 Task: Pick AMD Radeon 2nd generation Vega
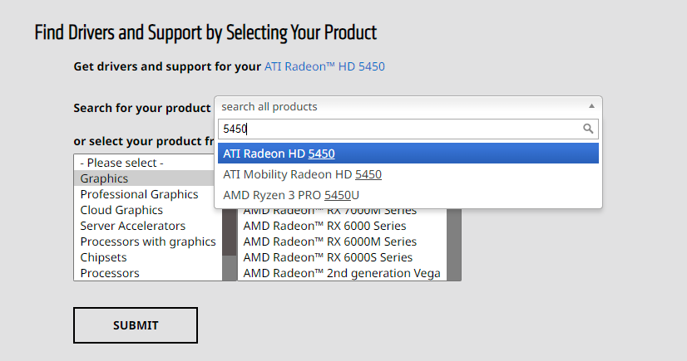(x=341, y=273)
